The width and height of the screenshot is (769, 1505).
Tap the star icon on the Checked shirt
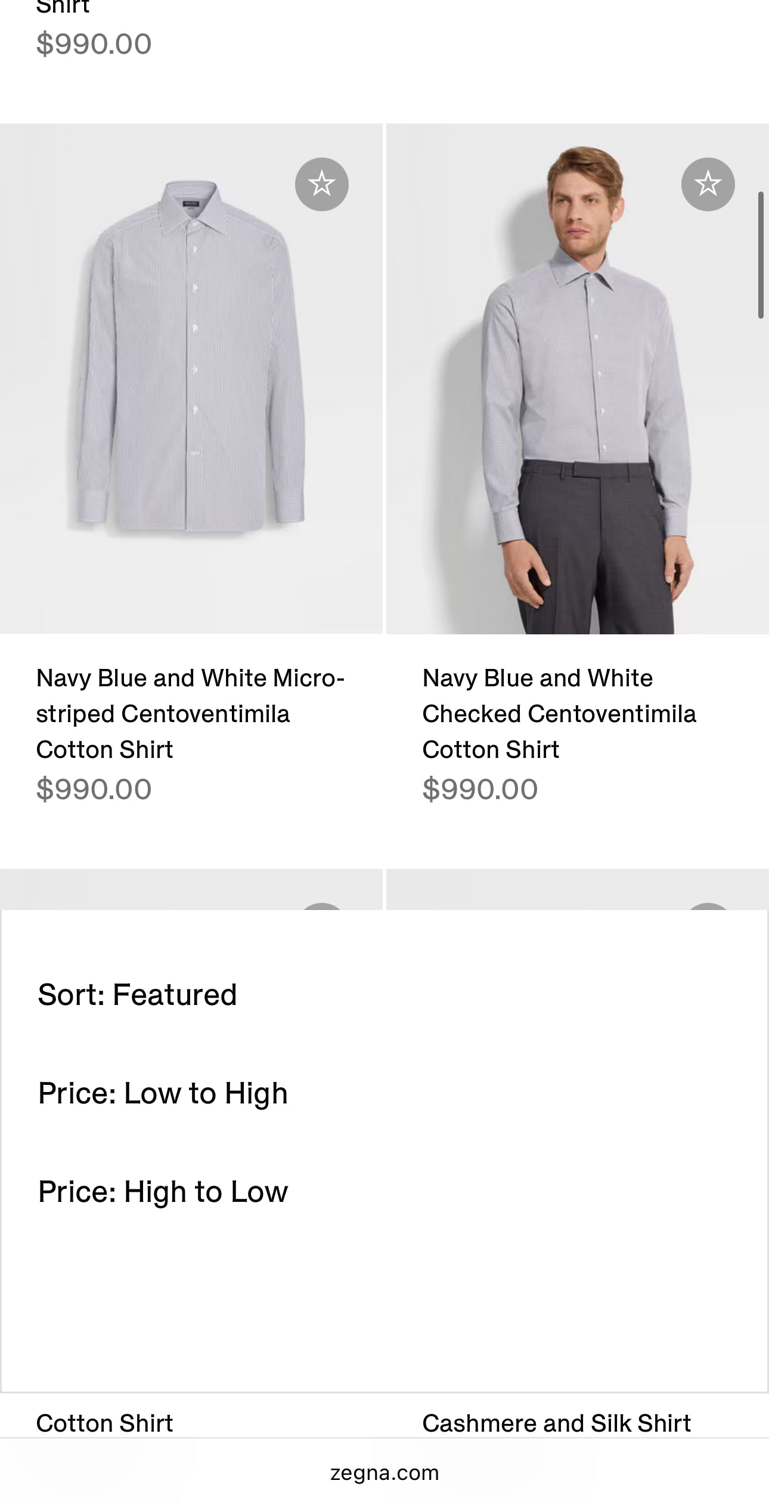pos(708,184)
